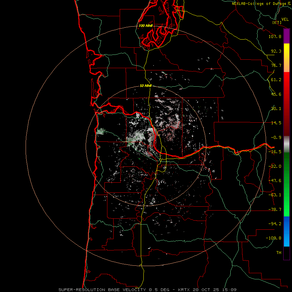Click the 92.3 legend value

pyautogui.click(x=276, y=51)
